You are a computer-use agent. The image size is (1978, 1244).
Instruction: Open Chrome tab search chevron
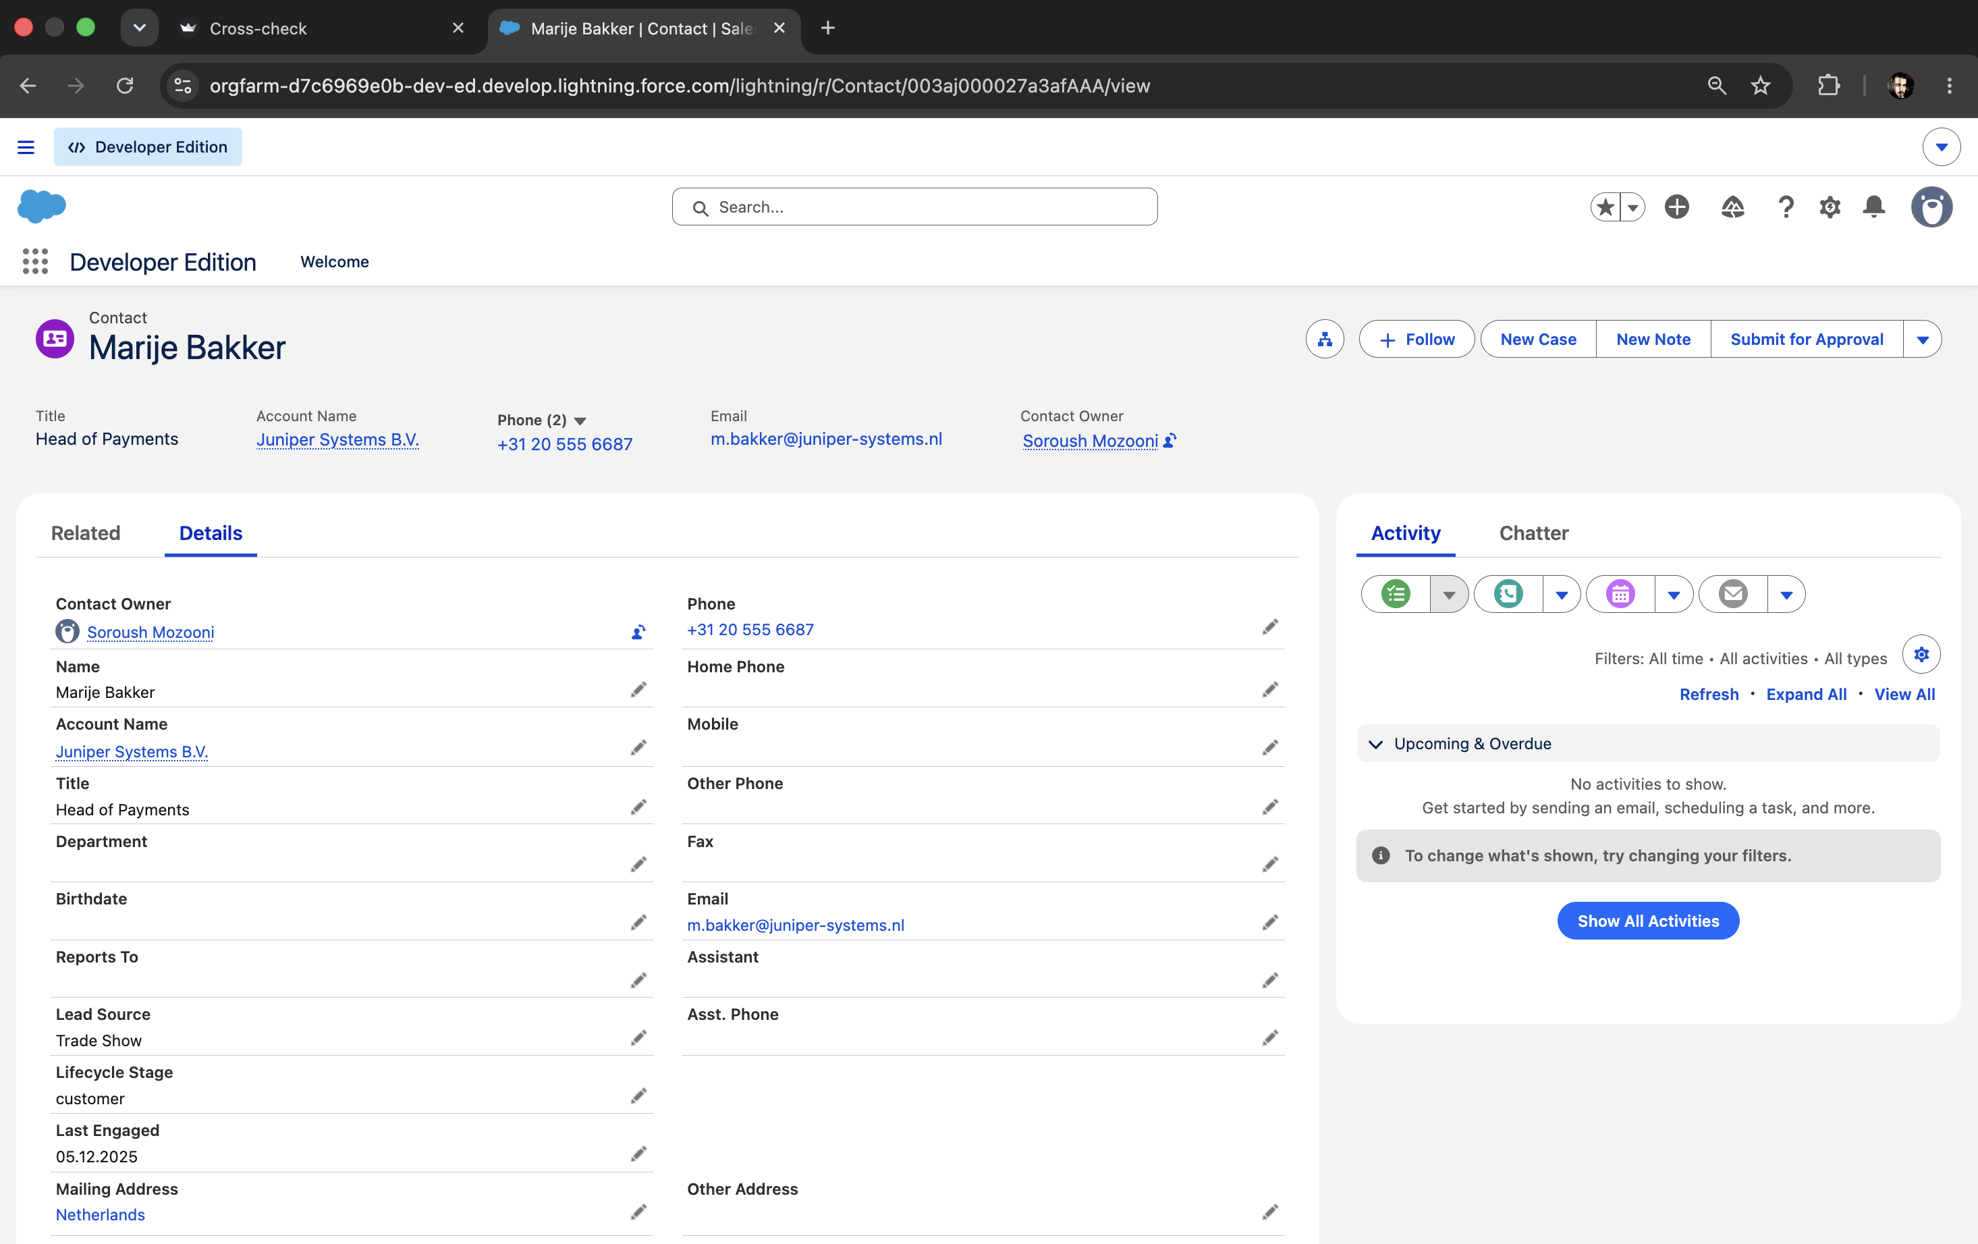point(140,28)
